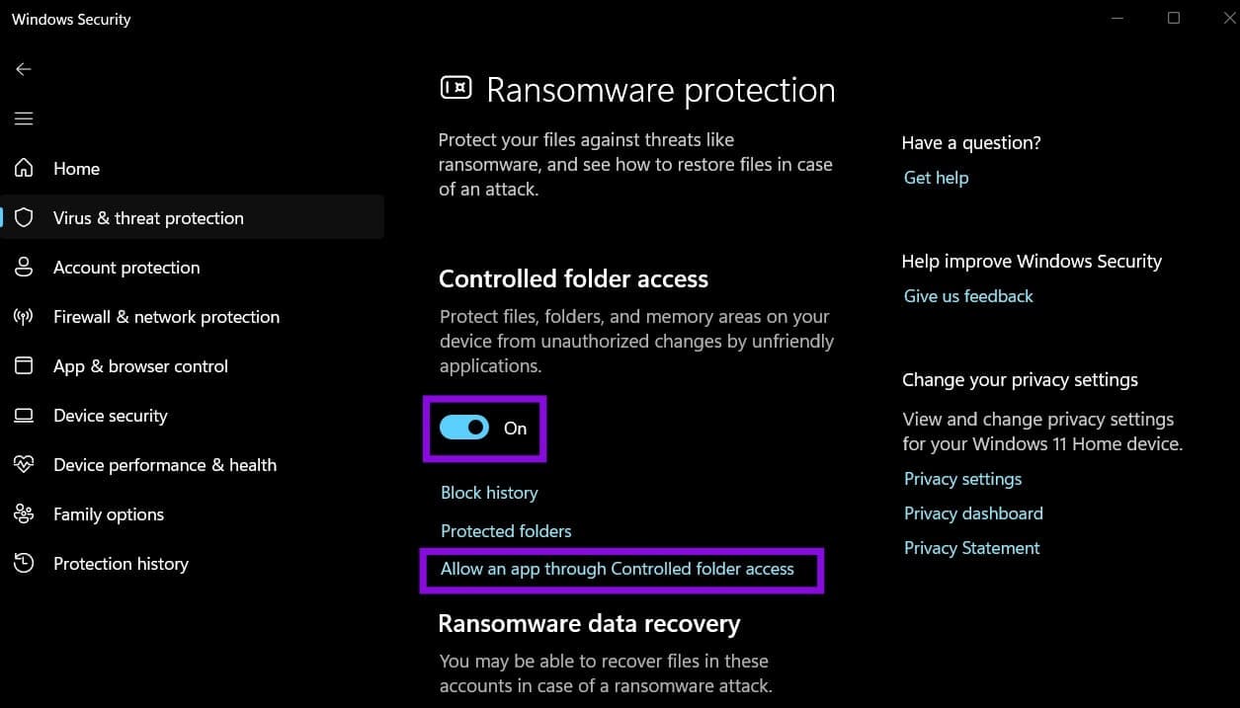Open Privacy settings link

click(962, 479)
